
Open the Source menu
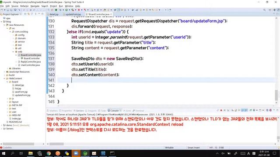pos(15,6)
